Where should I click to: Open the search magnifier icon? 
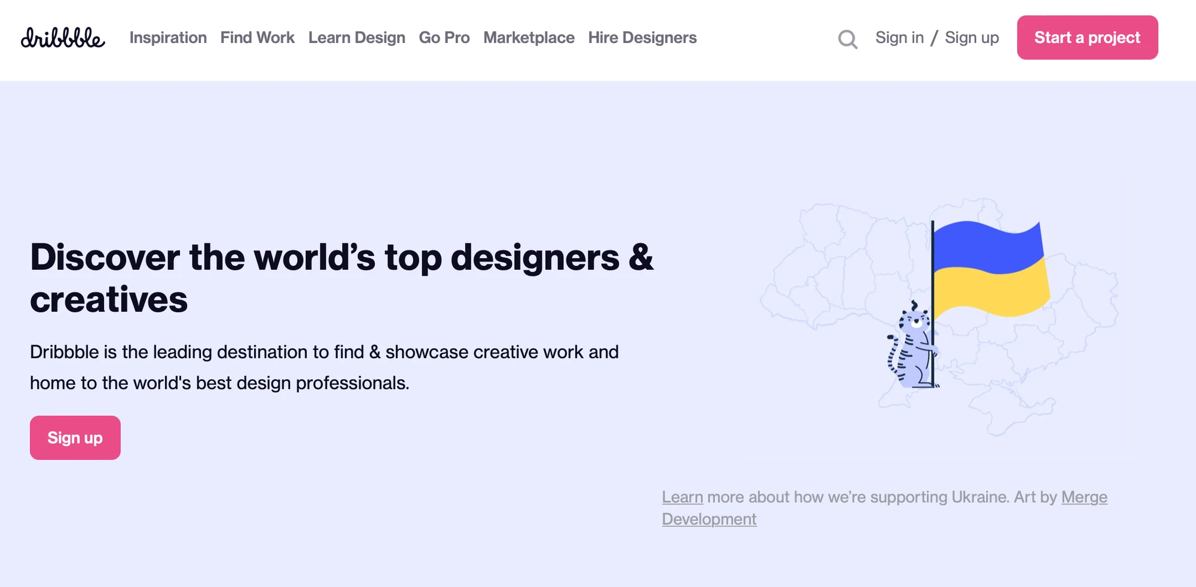(847, 39)
